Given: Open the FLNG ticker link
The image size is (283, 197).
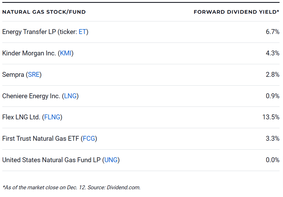Looking at the screenshot, I should [x=52, y=117].
